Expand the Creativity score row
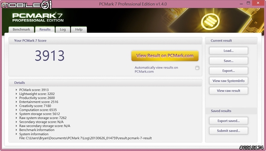This screenshot has width=266, height=151. point(16,106)
